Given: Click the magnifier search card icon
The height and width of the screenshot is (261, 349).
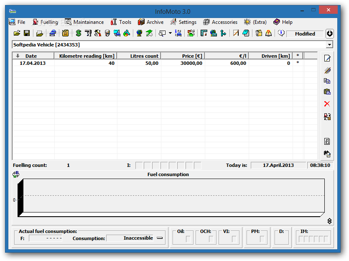Looking at the screenshot, I should pos(162,33).
